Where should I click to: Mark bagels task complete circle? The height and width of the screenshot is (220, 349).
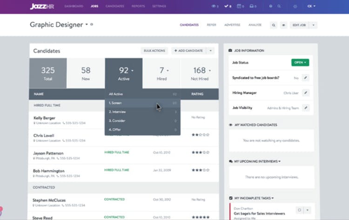(x=299, y=210)
